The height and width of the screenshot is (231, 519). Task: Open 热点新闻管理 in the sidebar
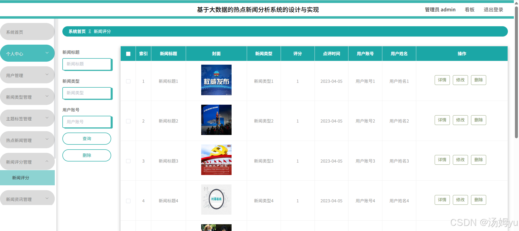point(27,140)
